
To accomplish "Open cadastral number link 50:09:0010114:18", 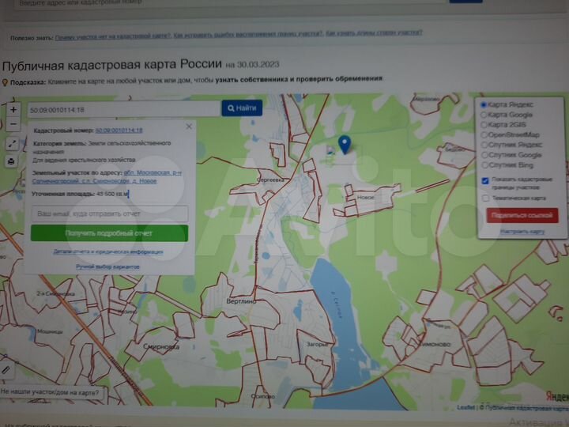I will click(x=119, y=130).
